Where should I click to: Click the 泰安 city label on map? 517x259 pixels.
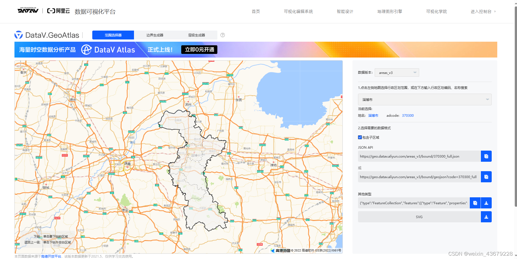[x=125, y=210]
